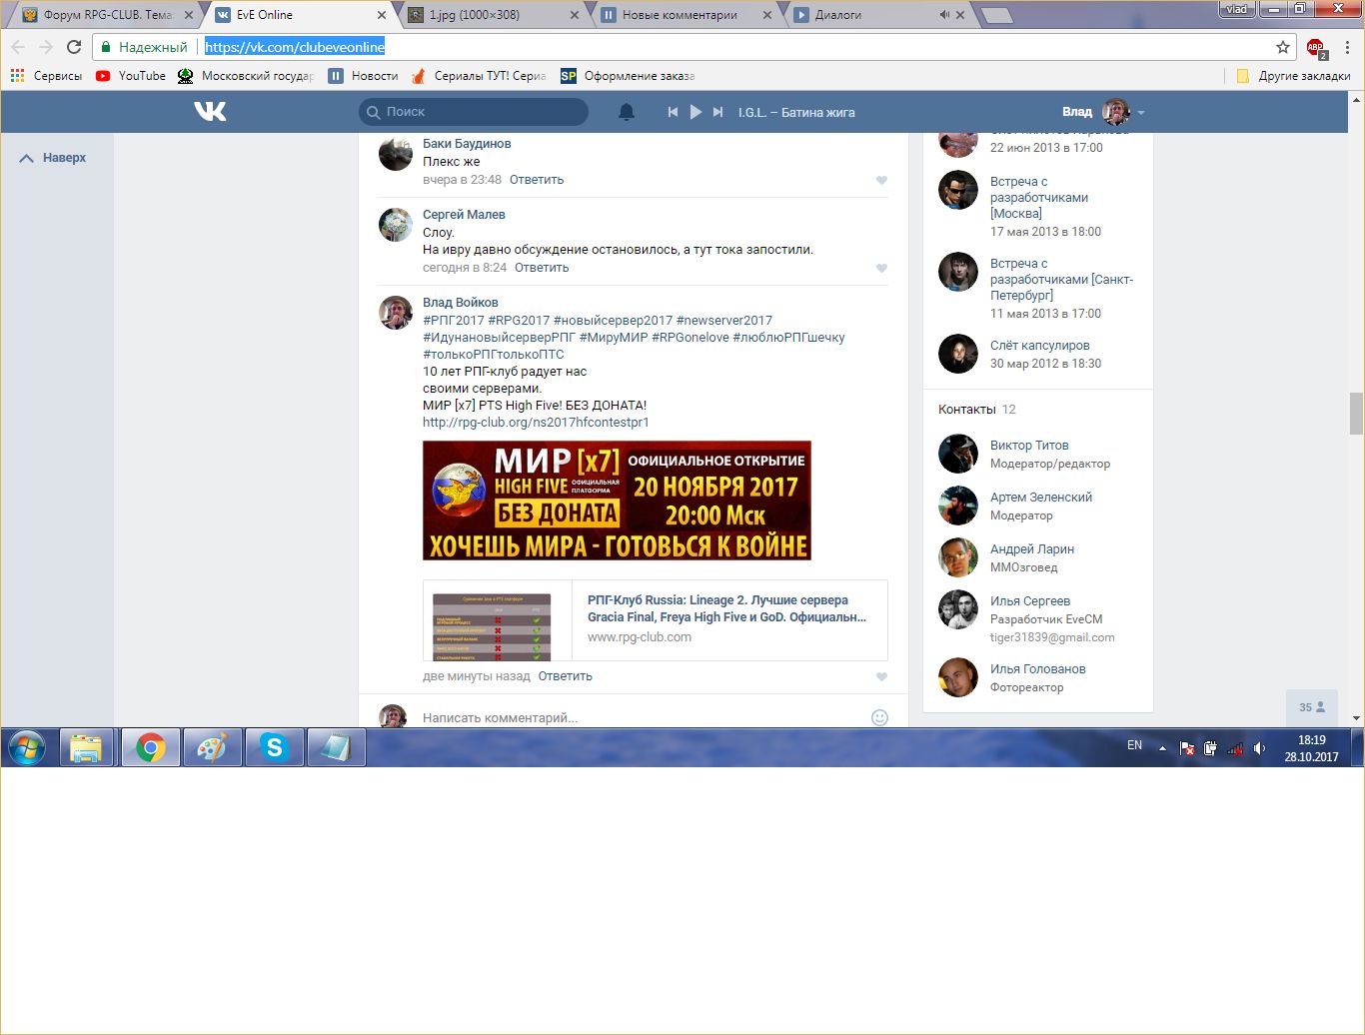Like Сергей Малев's comment
The height and width of the screenshot is (1035, 1365).
pyautogui.click(x=881, y=269)
